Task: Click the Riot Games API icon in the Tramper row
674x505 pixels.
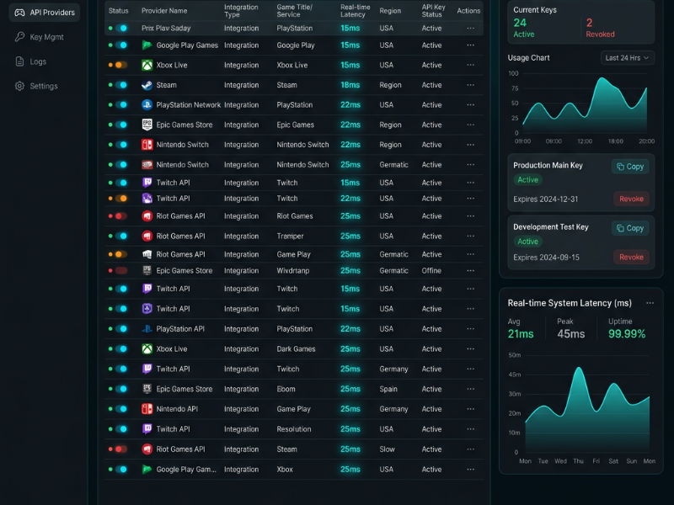Action: coord(147,237)
